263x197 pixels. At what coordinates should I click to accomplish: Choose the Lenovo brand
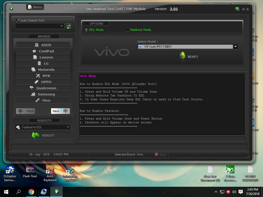[43, 57]
